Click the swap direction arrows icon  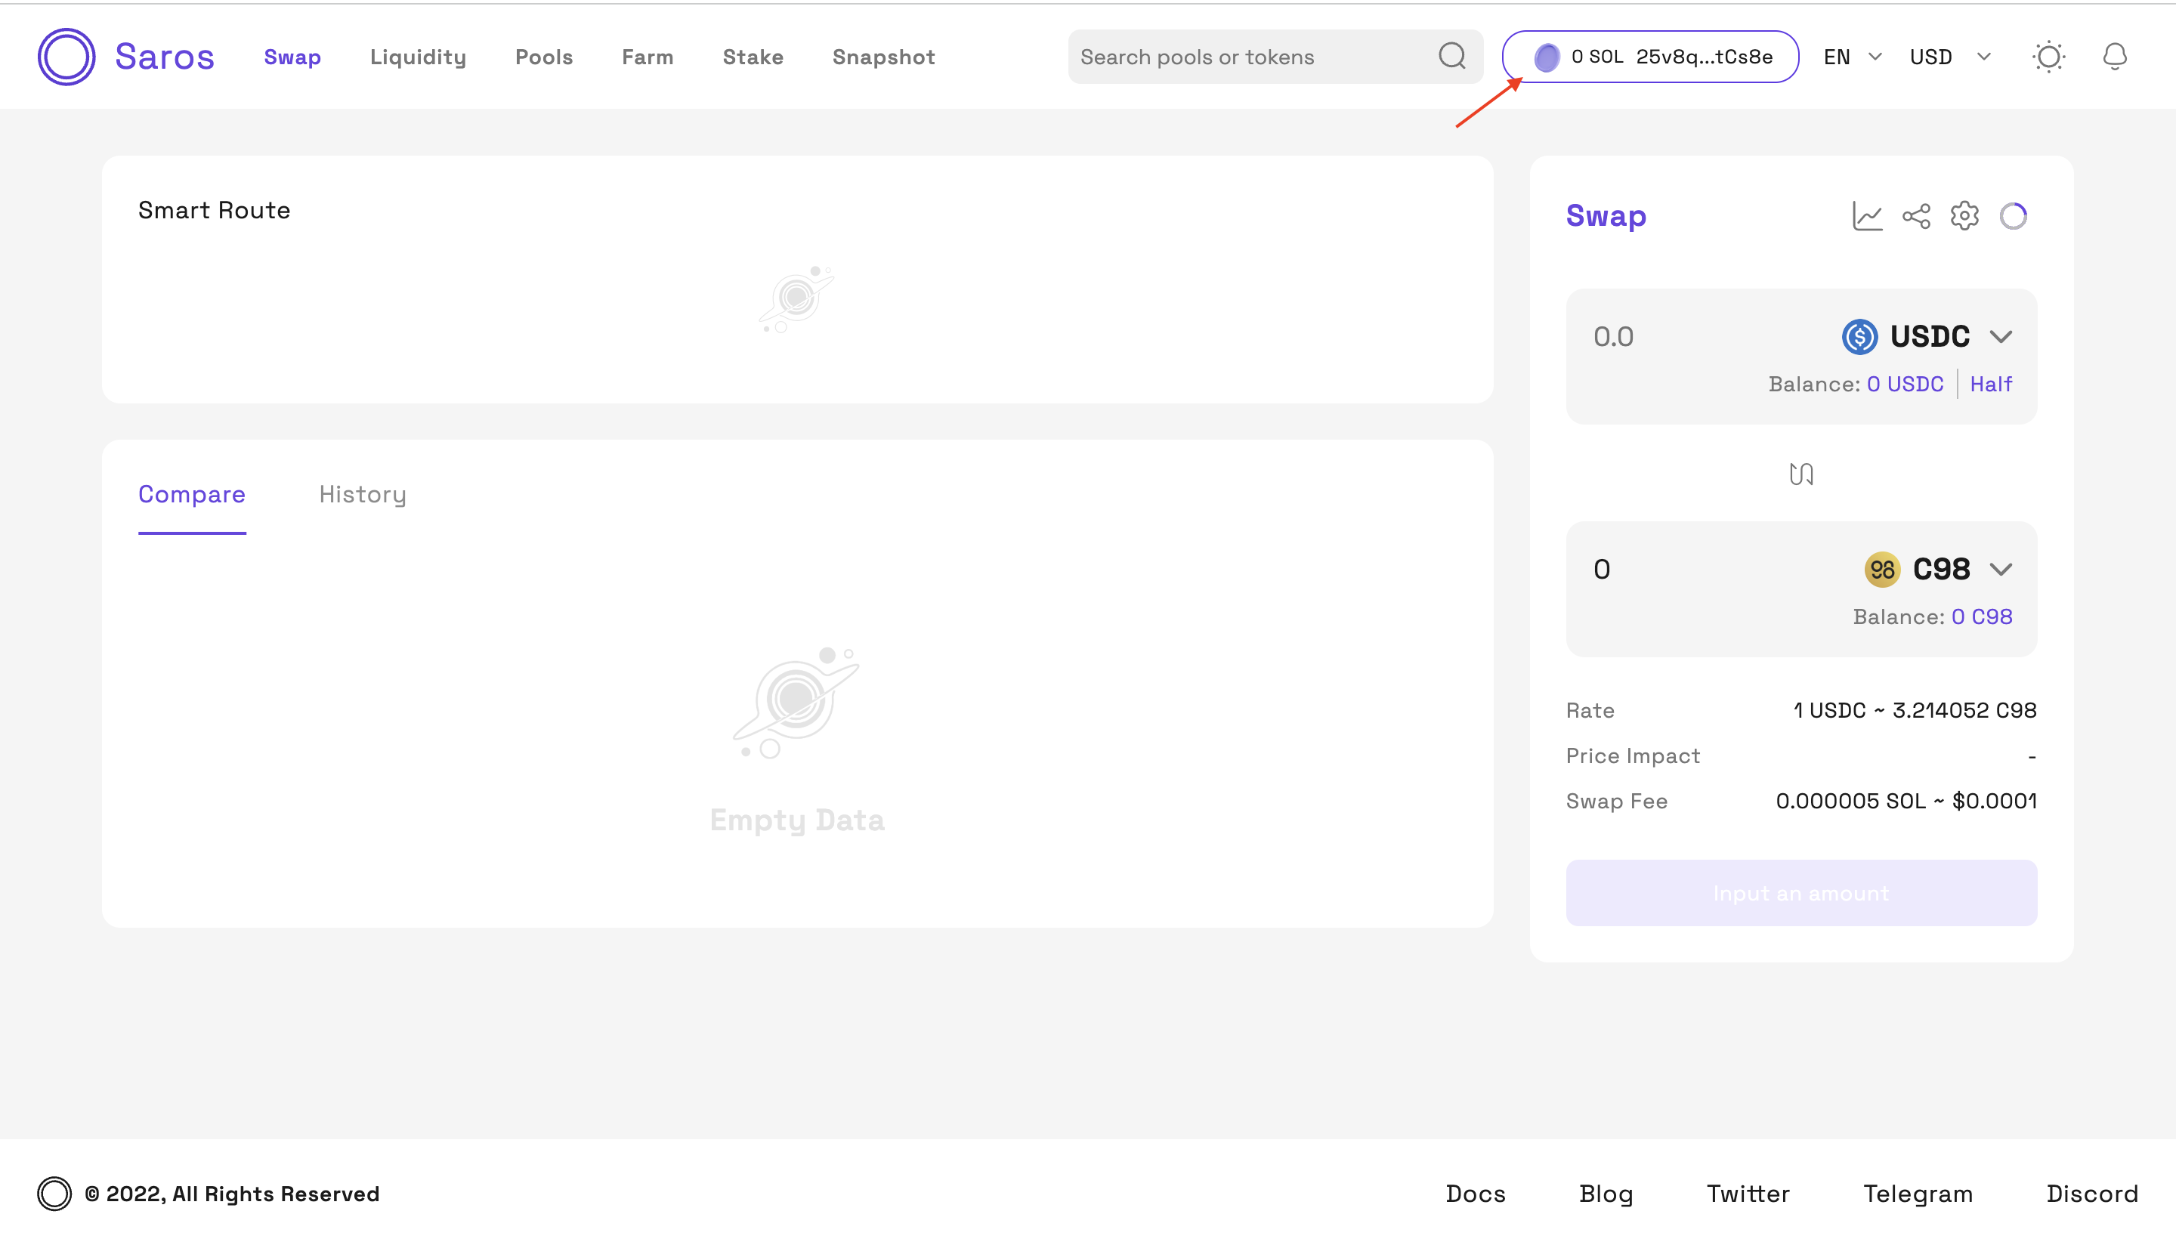click(1800, 474)
